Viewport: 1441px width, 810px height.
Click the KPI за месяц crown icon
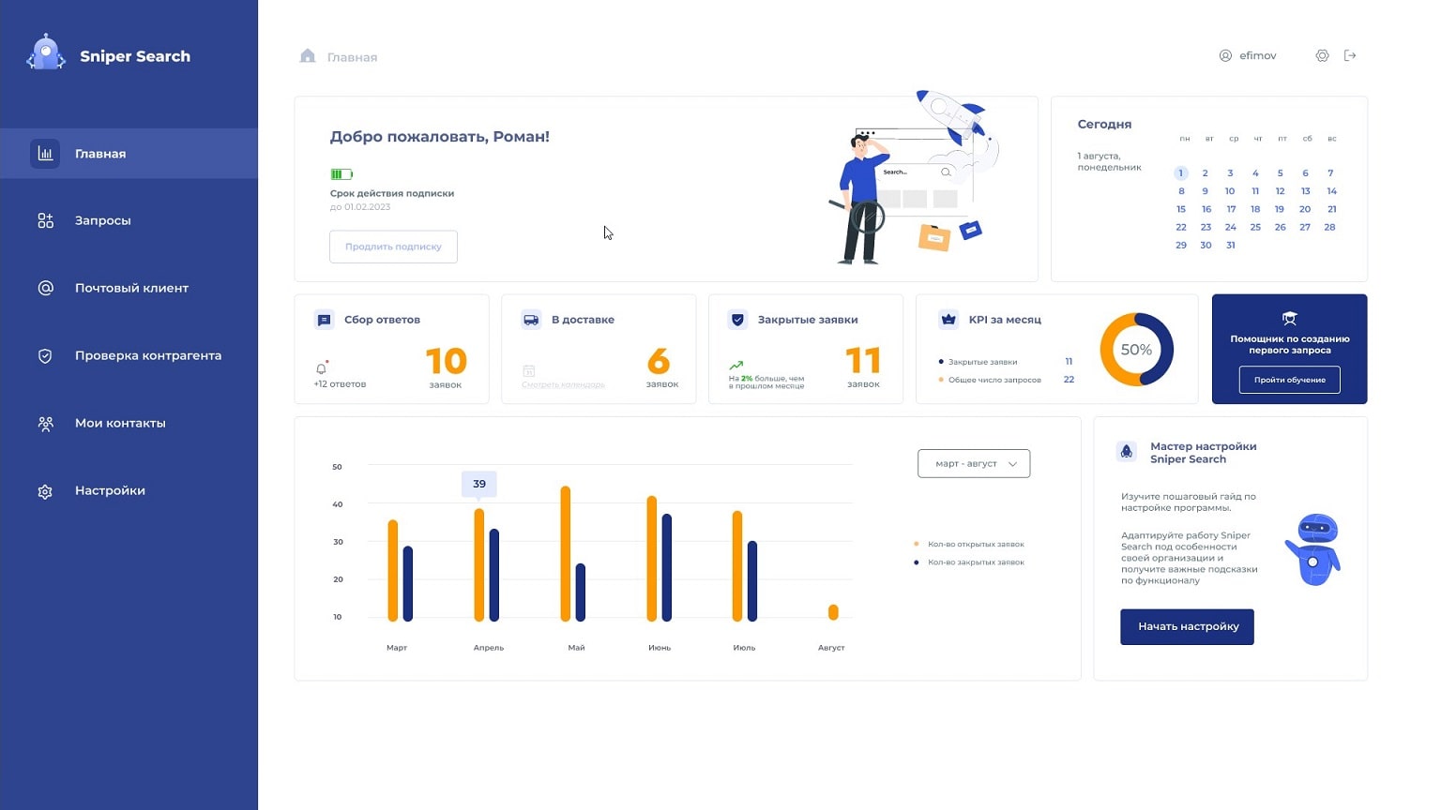click(x=948, y=320)
